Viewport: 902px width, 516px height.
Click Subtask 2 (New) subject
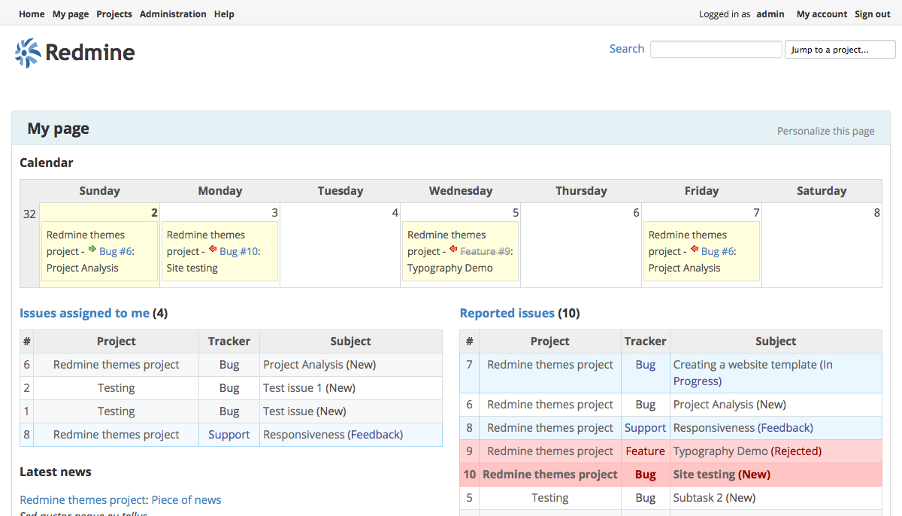pos(714,497)
